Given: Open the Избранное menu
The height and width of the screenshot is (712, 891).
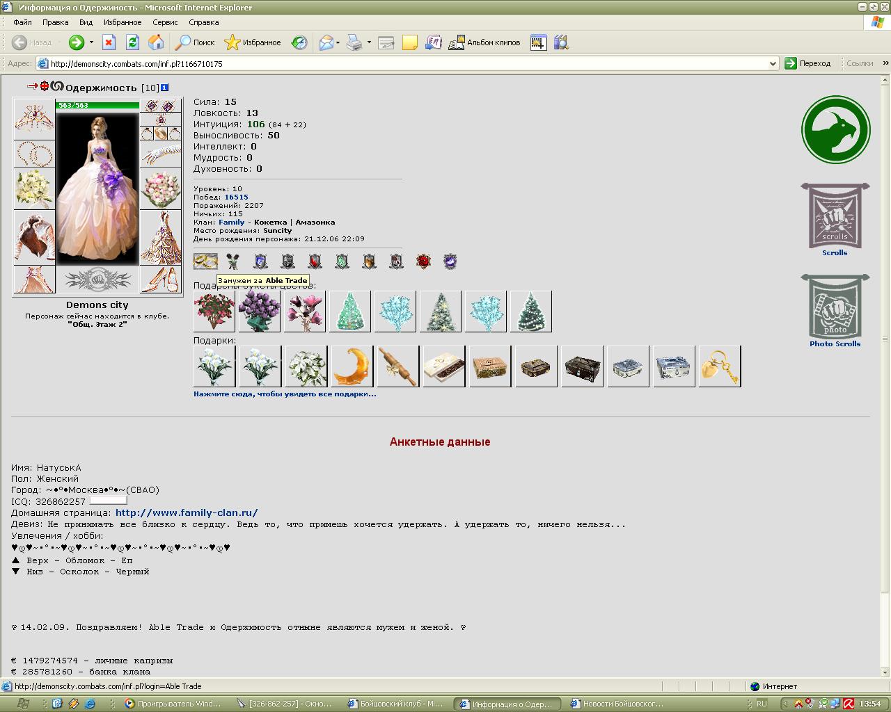Looking at the screenshot, I should pyautogui.click(x=123, y=22).
